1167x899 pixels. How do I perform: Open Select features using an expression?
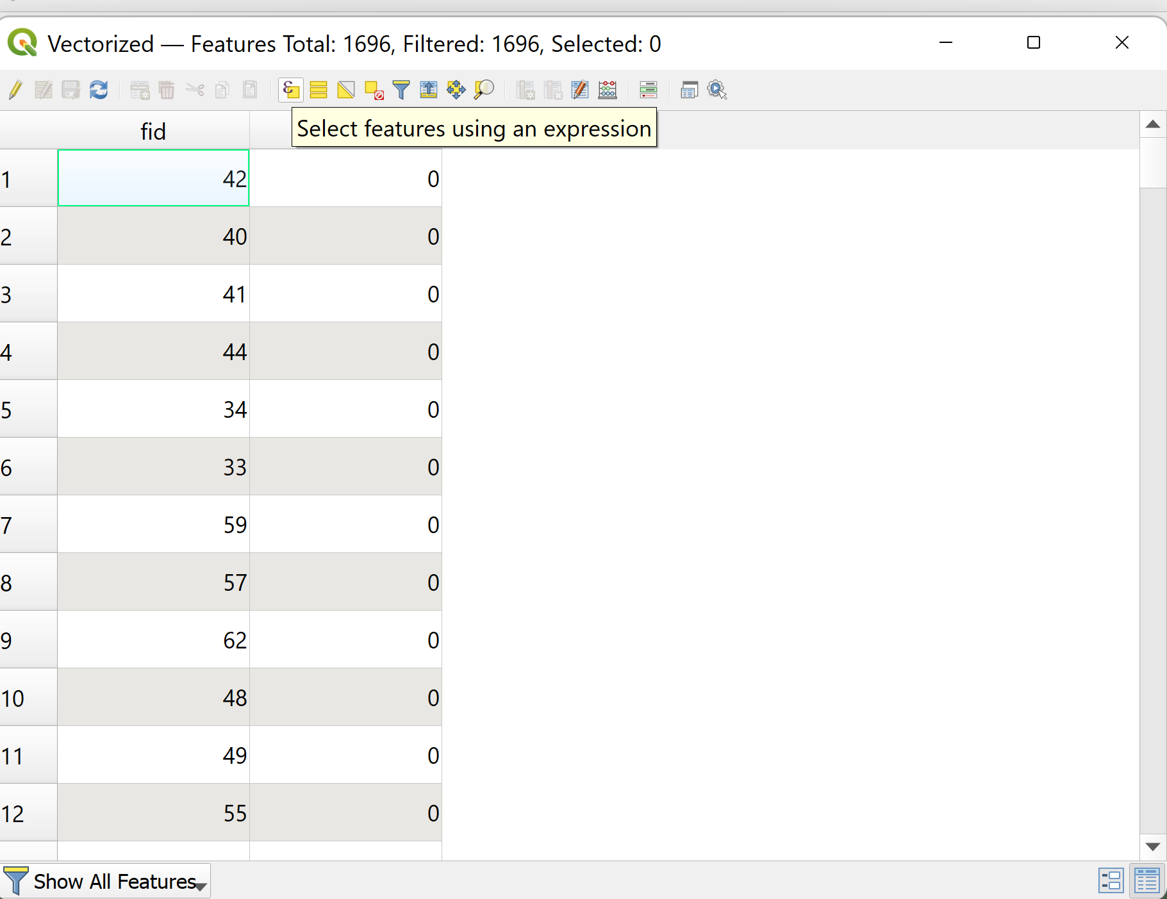[x=291, y=90]
